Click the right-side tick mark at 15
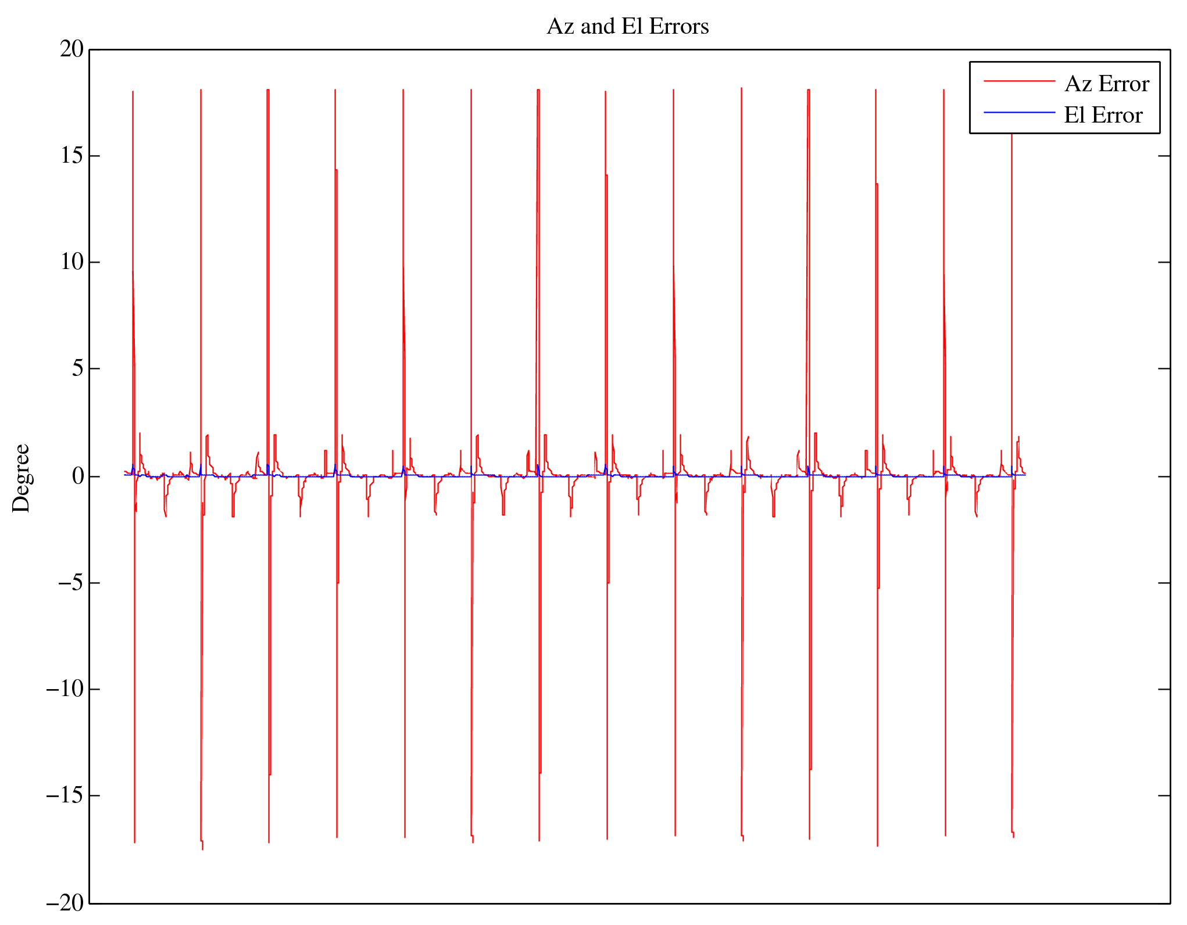Viewport: 1187px width, 925px height. [1164, 156]
